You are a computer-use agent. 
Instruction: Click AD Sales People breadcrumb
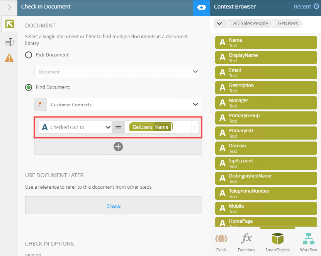(x=250, y=24)
